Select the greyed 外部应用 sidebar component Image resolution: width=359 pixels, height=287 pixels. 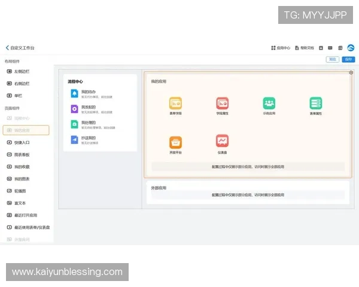coord(19,239)
